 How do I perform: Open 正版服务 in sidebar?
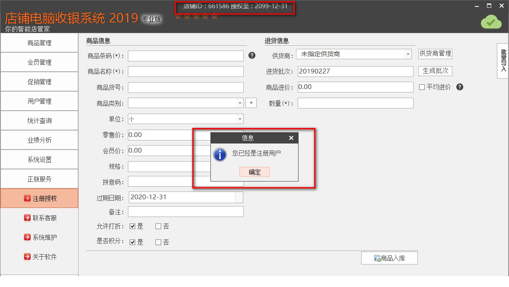click(x=39, y=179)
